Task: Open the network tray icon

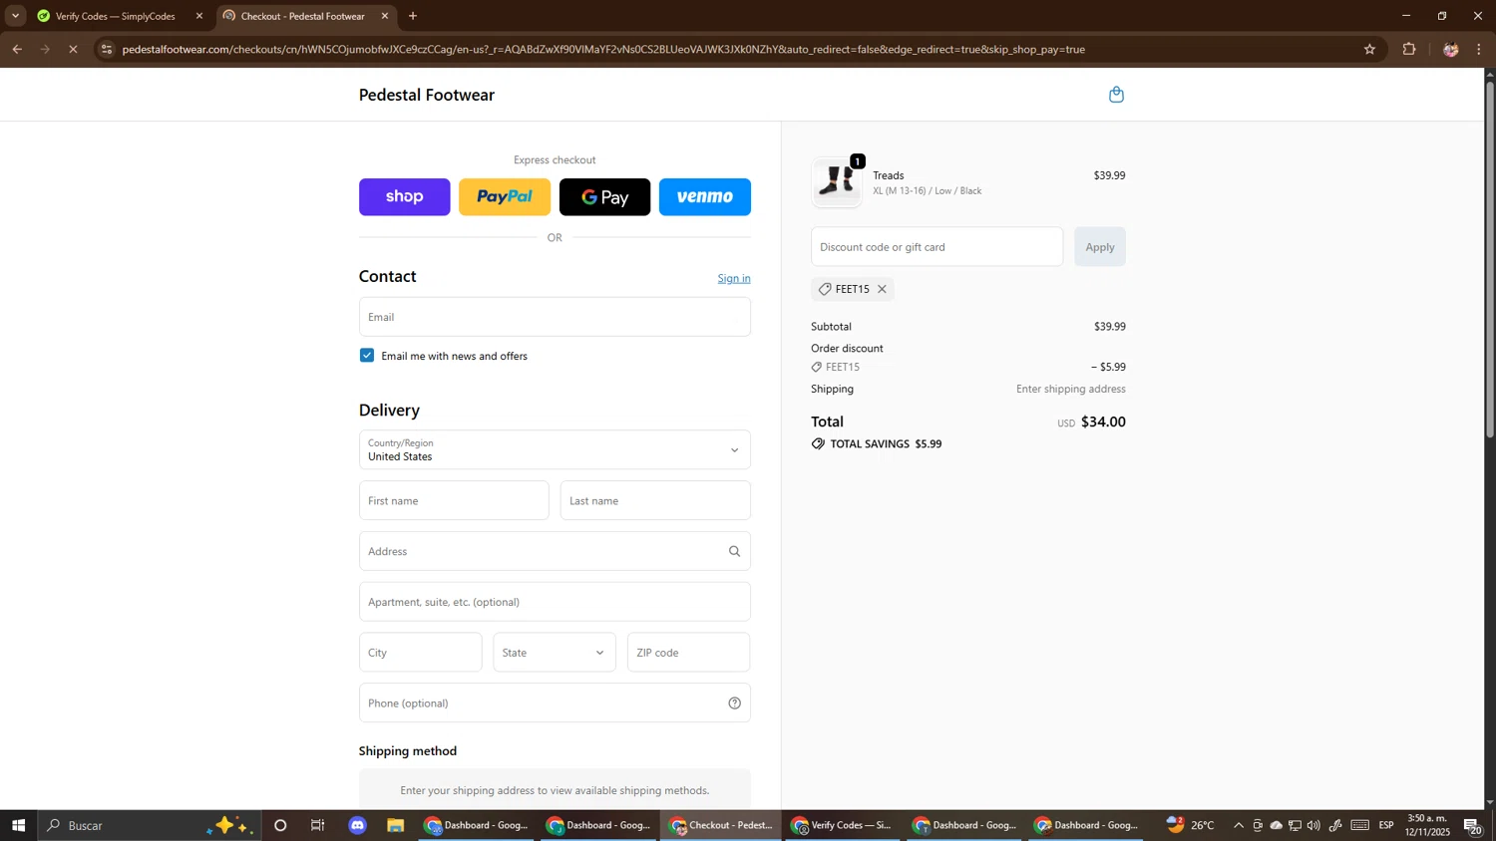Action: click(x=1295, y=825)
